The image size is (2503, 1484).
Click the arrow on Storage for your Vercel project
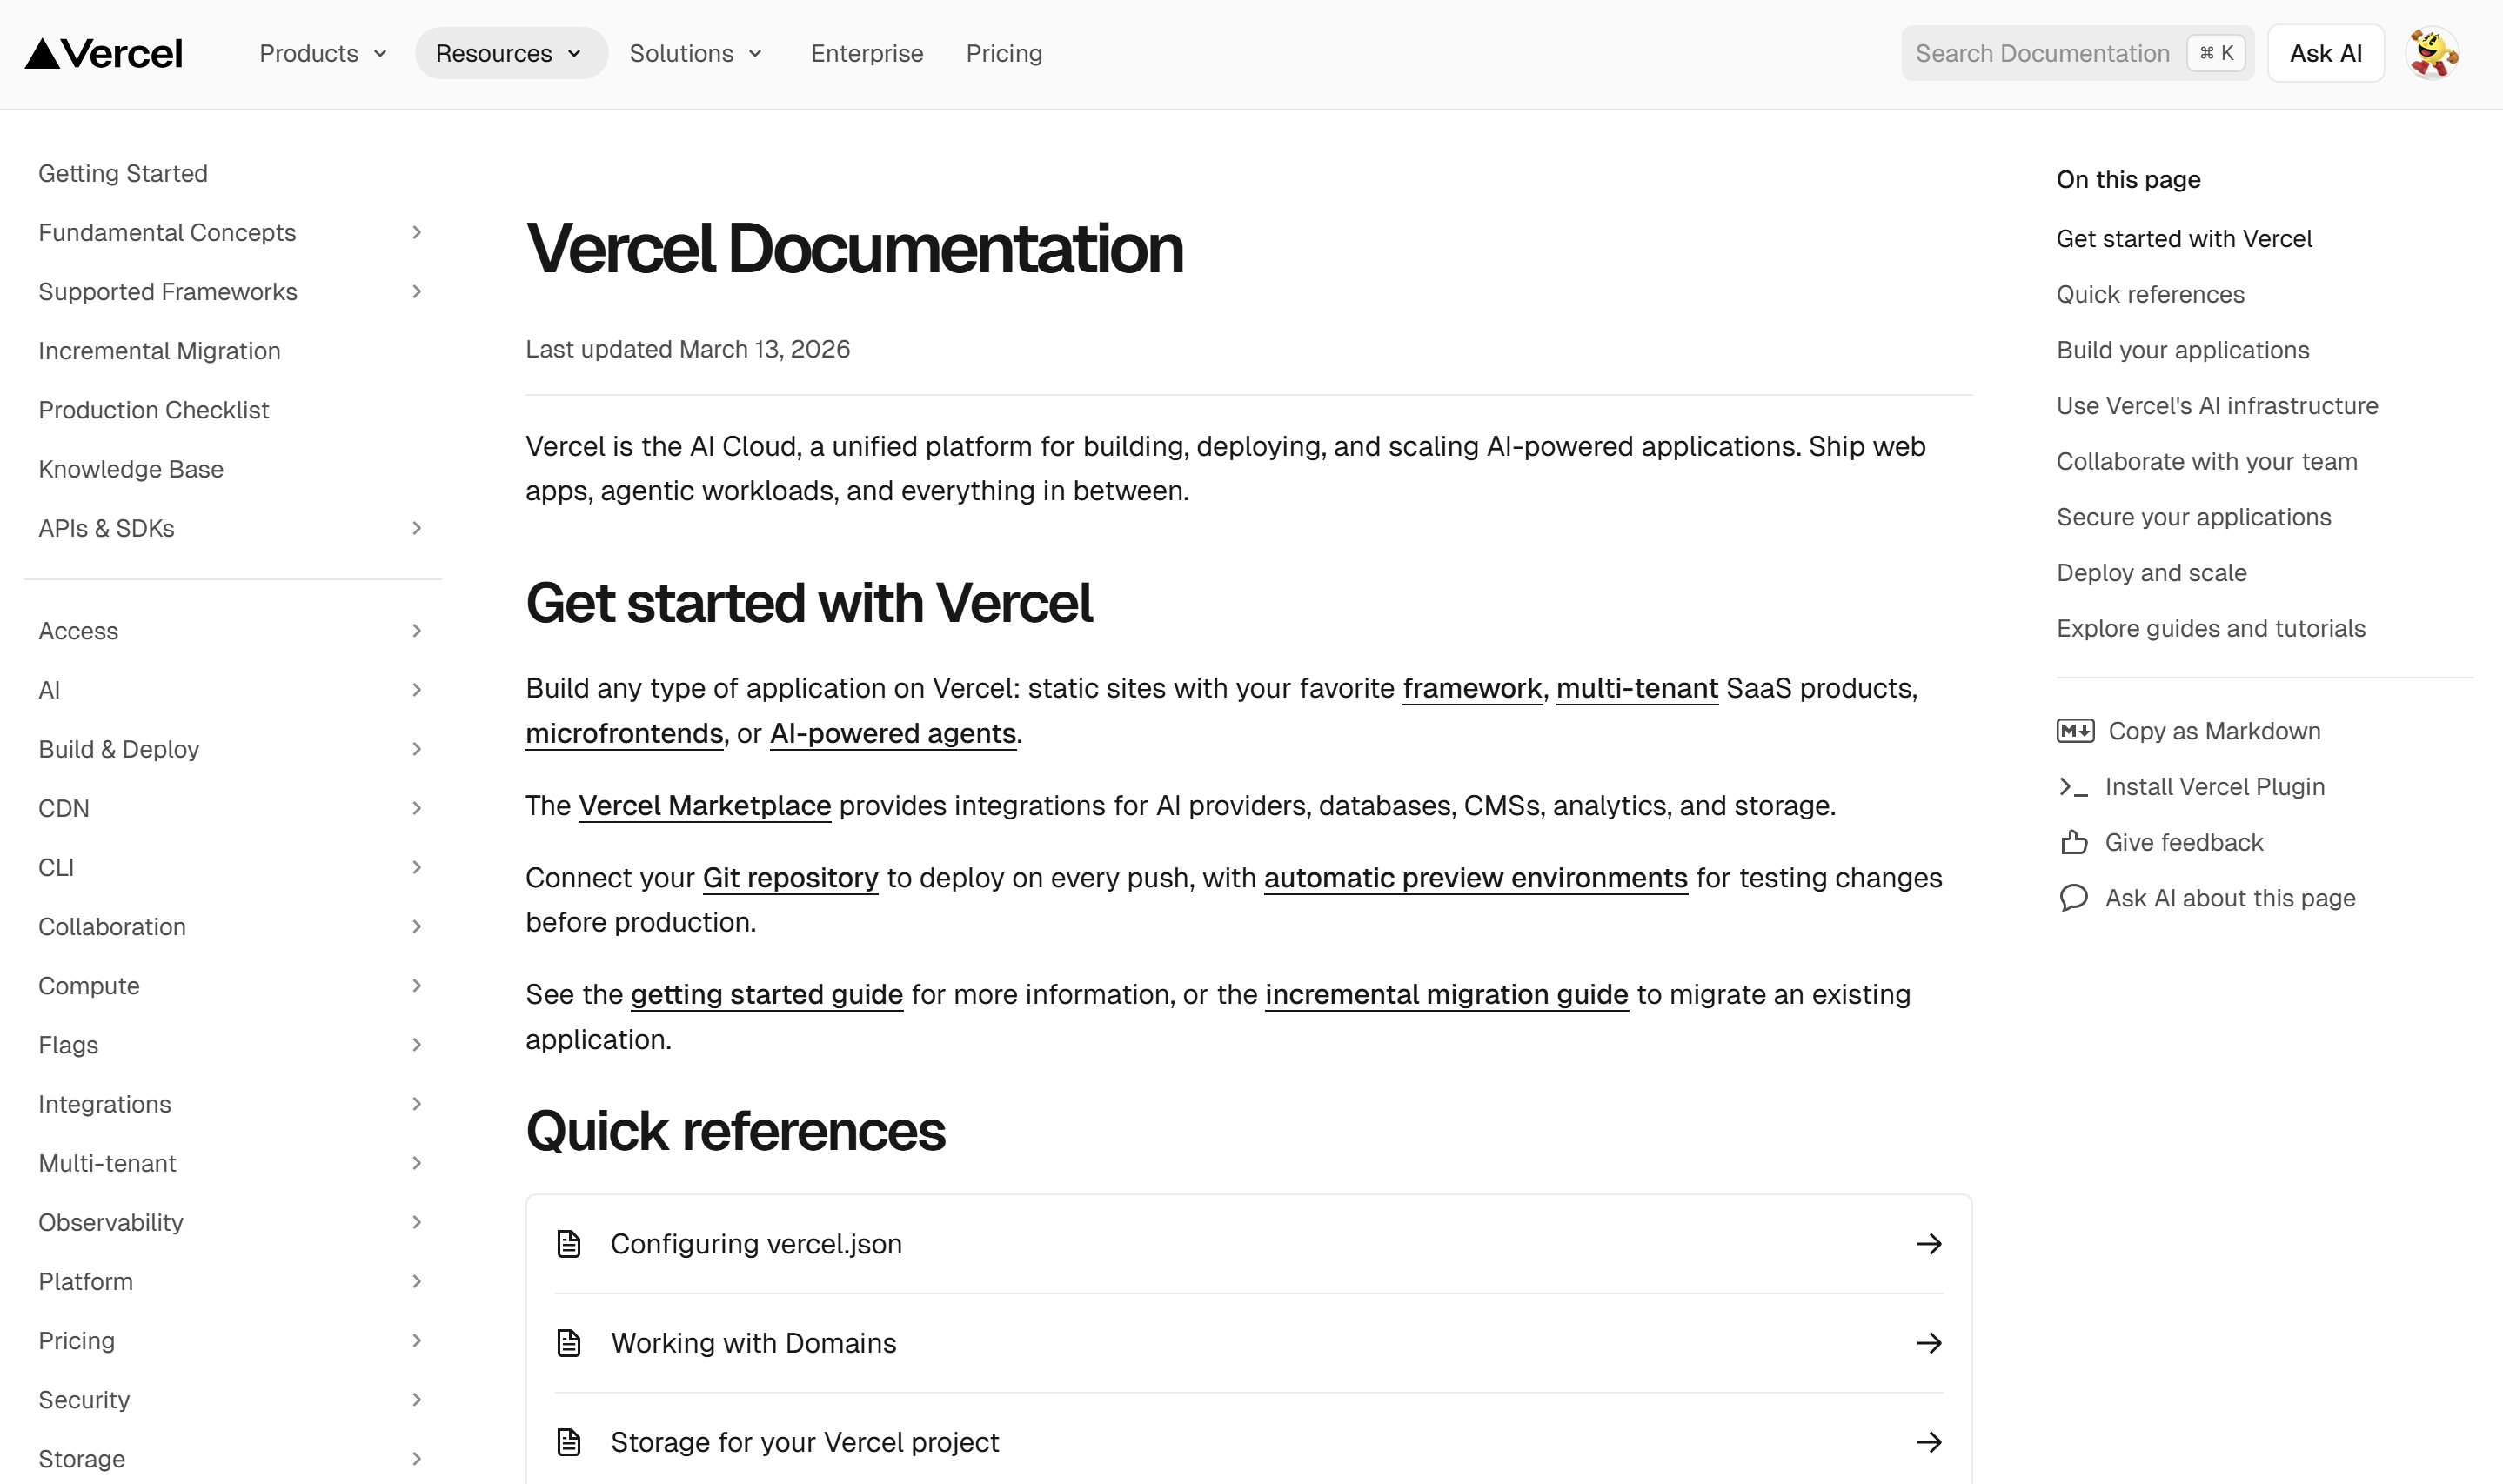click(x=1928, y=1442)
